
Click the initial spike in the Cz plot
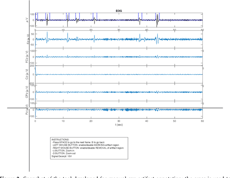tap(36, 72)
